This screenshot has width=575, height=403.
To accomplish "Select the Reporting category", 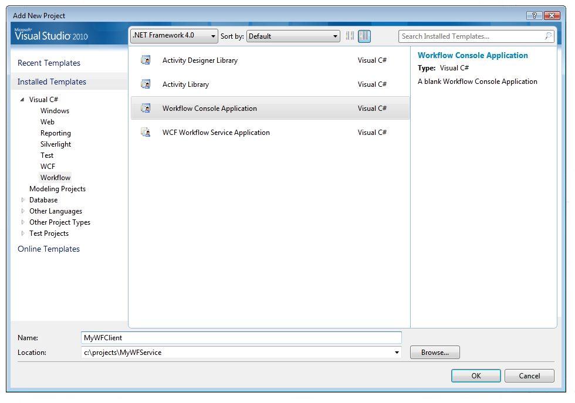I will pos(55,133).
